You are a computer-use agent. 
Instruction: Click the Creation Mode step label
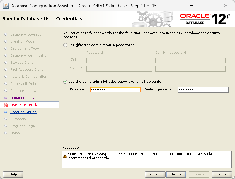tap(22, 41)
